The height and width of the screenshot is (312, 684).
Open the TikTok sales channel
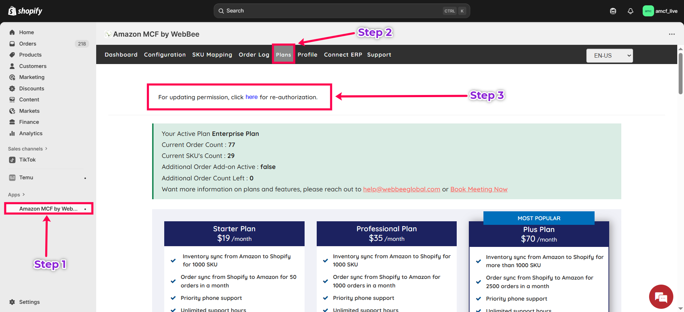coord(27,160)
